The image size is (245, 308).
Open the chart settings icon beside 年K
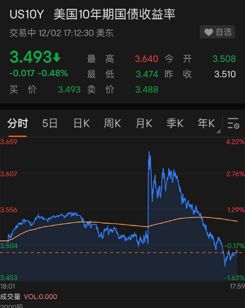click(x=234, y=123)
